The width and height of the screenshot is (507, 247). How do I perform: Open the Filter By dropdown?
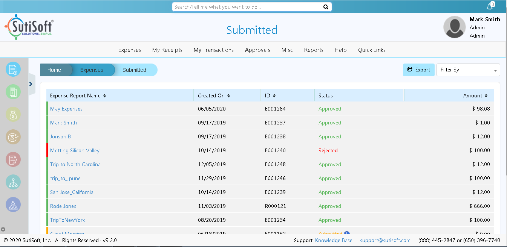(468, 70)
